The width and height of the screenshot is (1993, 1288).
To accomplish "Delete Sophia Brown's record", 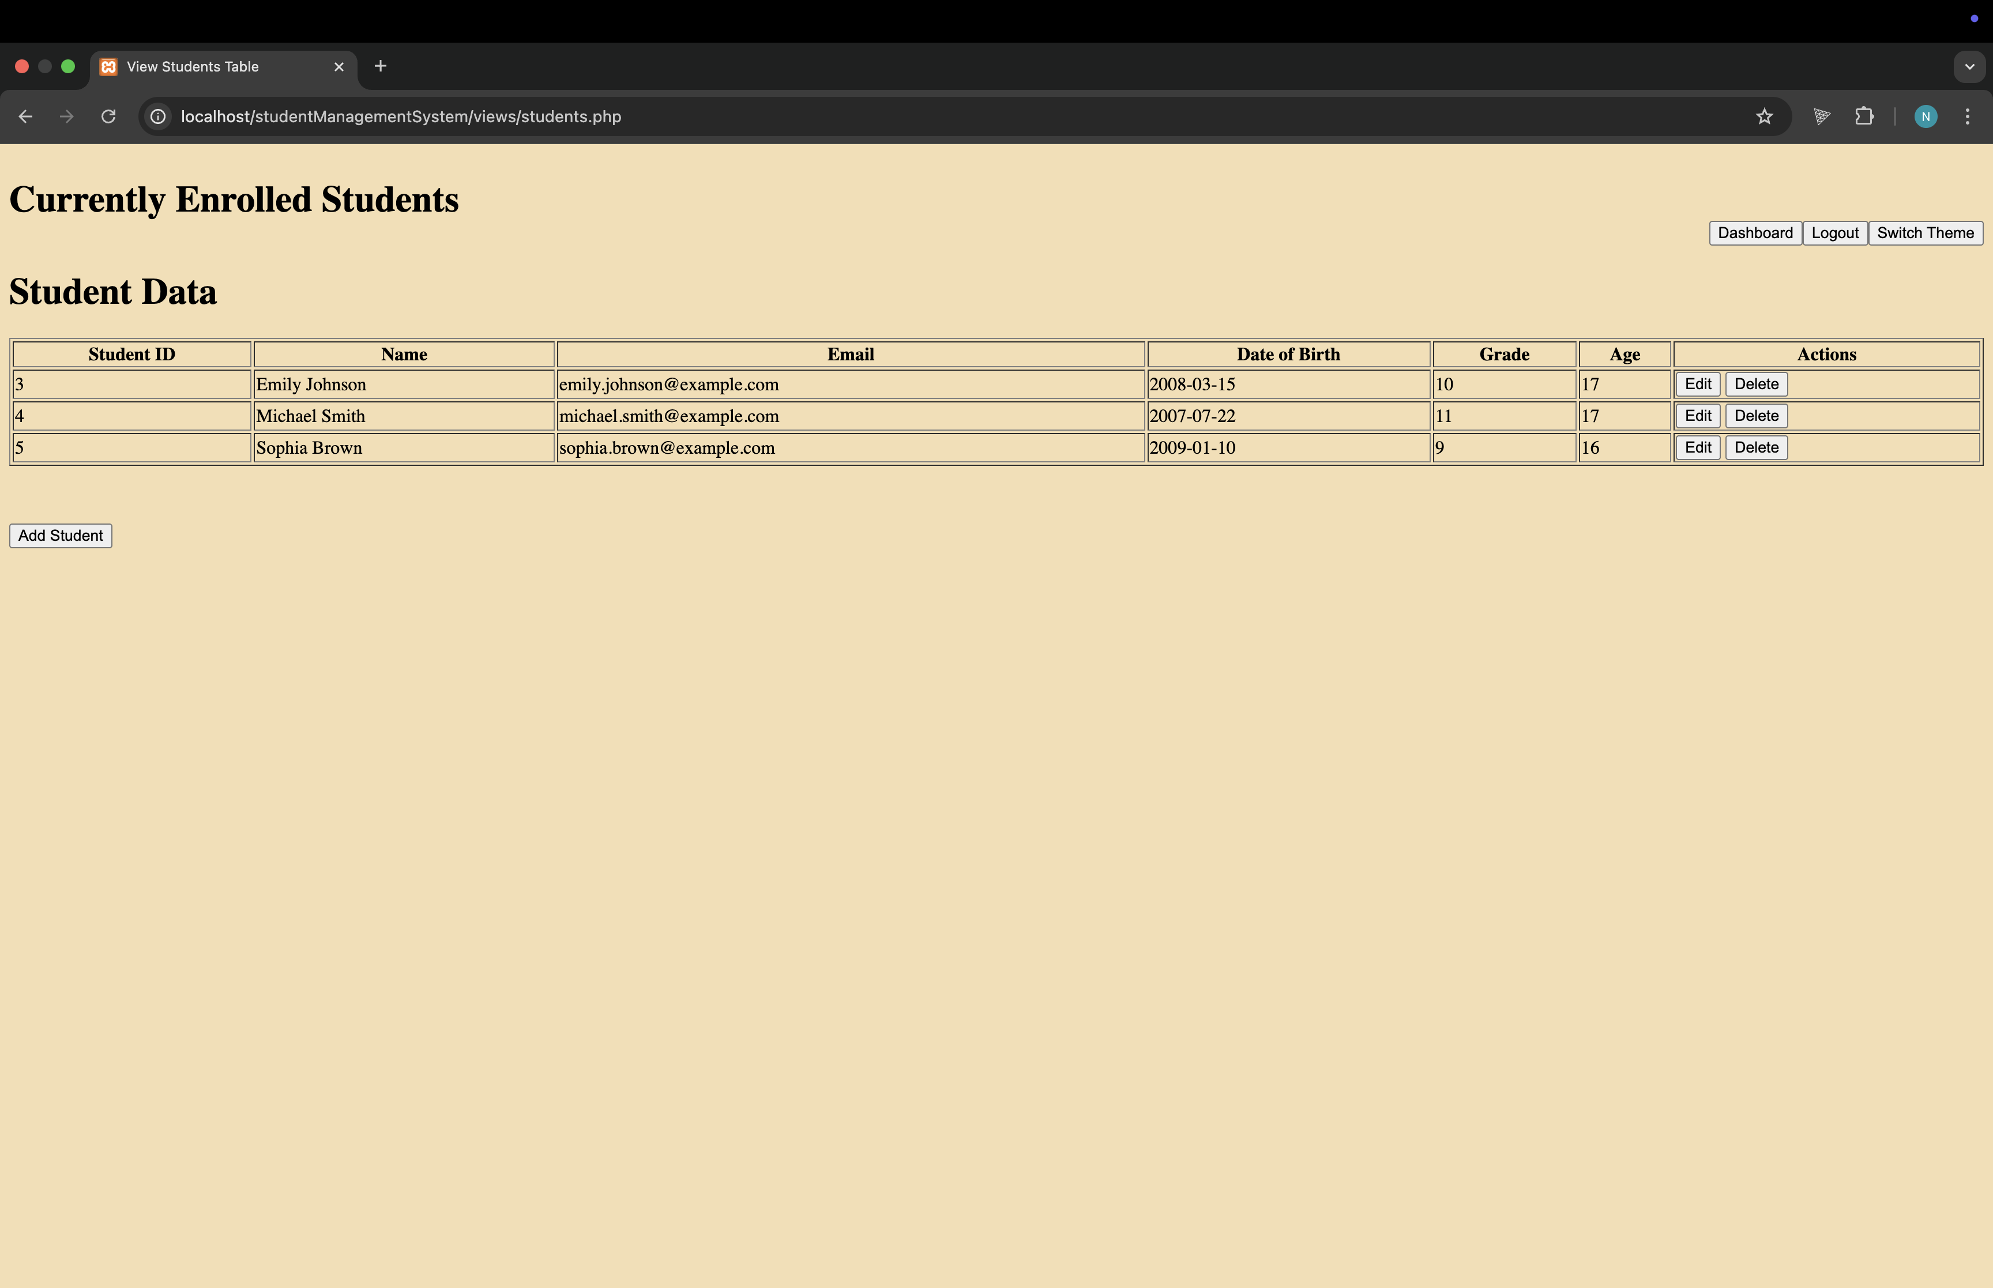I will [x=1755, y=447].
